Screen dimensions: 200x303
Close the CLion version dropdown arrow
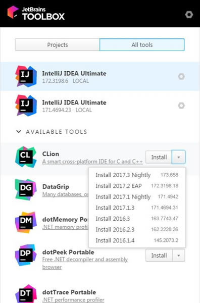point(179,157)
